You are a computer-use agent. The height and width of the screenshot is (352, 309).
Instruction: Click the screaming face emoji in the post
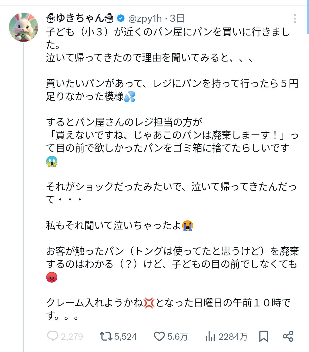(52, 162)
